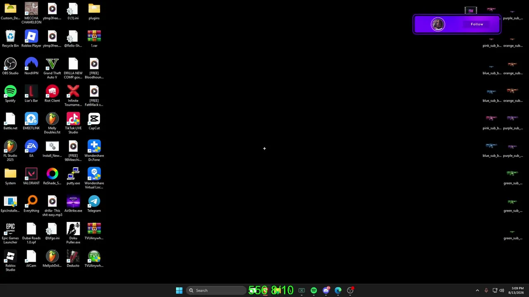Select the FL Studio 2025 shortcut

point(10,151)
